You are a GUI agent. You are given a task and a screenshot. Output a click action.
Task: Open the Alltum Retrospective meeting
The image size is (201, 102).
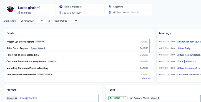tap(189, 68)
